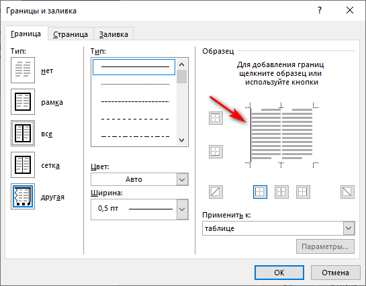Toggle the bottom border button in preview
Screen dimensions: 366x286
coord(216,152)
